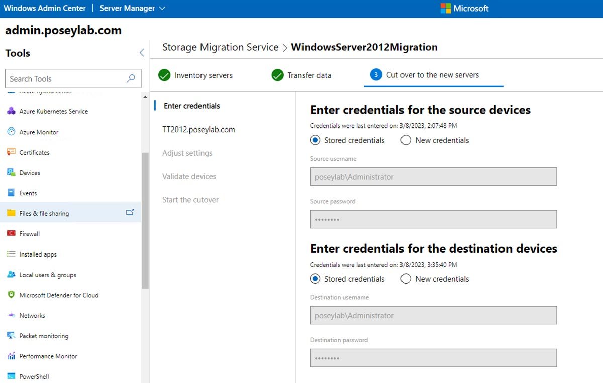Click the PowerShell icon in sidebar
The height and width of the screenshot is (383, 603).
click(x=11, y=376)
